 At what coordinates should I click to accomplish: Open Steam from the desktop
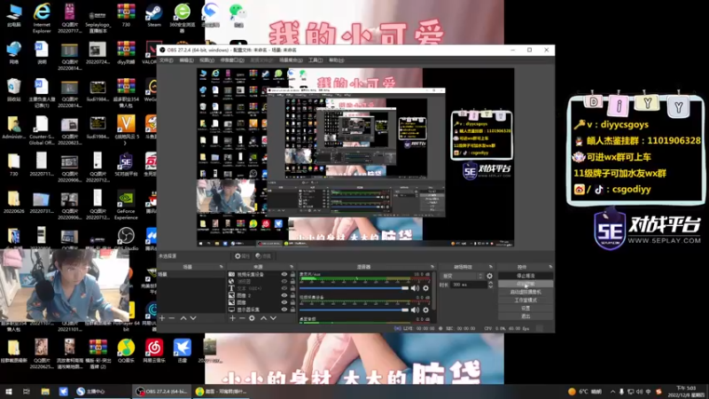point(154,15)
